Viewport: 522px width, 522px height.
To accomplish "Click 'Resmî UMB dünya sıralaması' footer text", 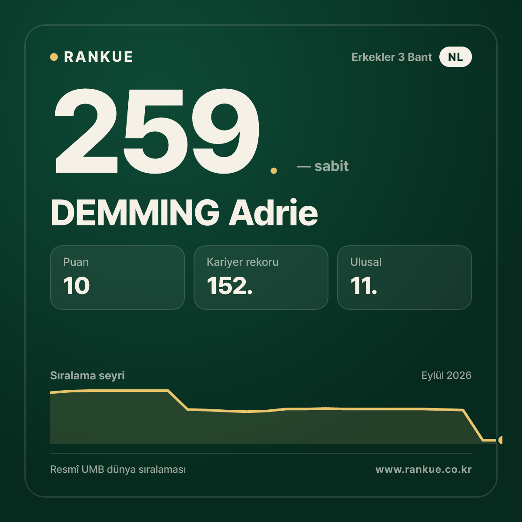I will [x=118, y=470].
